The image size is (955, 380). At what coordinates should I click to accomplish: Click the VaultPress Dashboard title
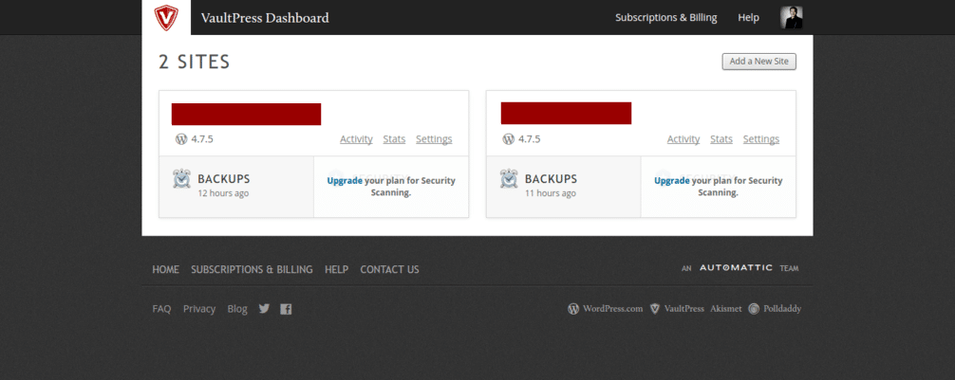coord(265,18)
